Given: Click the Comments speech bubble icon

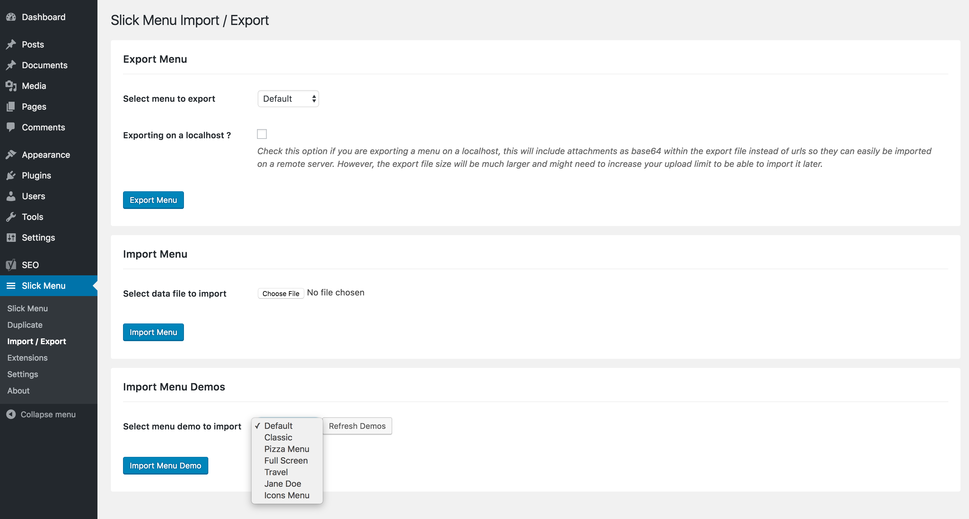Looking at the screenshot, I should [x=11, y=127].
